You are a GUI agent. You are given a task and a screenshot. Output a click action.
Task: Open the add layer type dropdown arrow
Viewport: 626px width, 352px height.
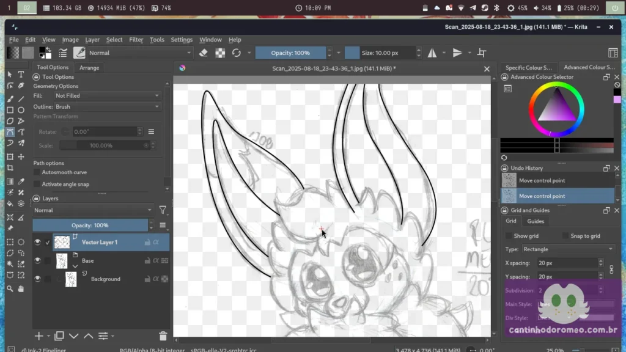click(48, 336)
